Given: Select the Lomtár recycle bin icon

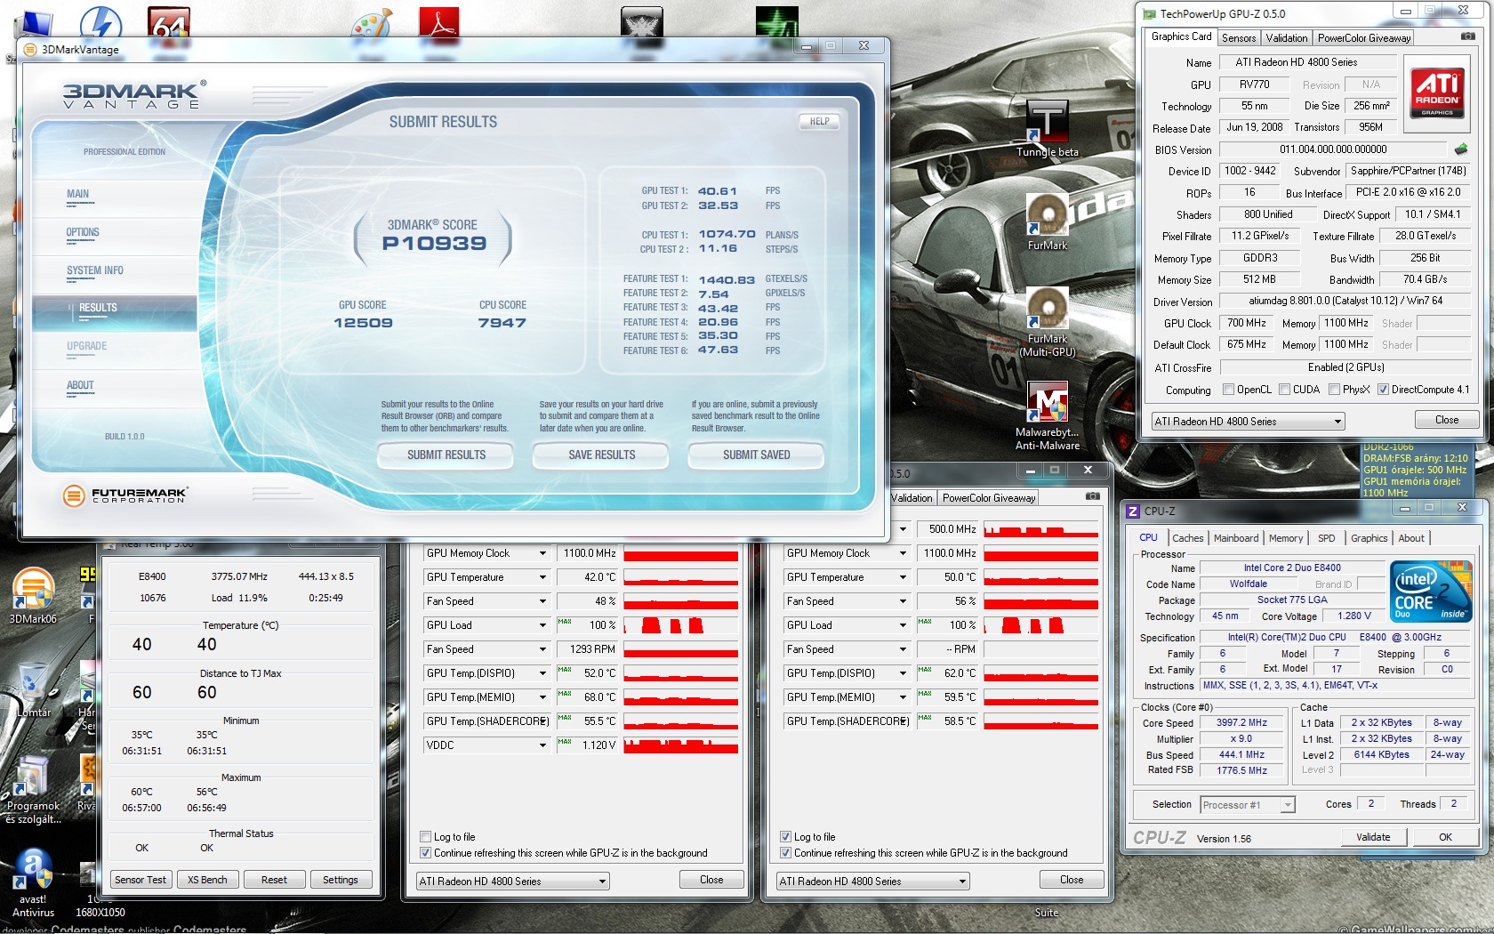Looking at the screenshot, I should (33, 689).
